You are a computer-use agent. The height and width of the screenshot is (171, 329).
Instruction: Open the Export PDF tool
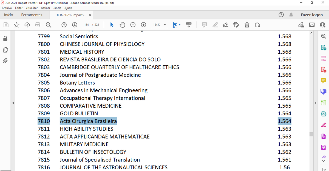pos(323,47)
